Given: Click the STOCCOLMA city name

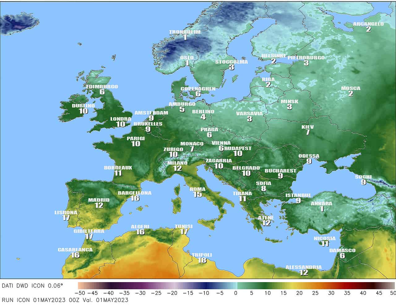Looking at the screenshot, I should (x=231, y=62).
